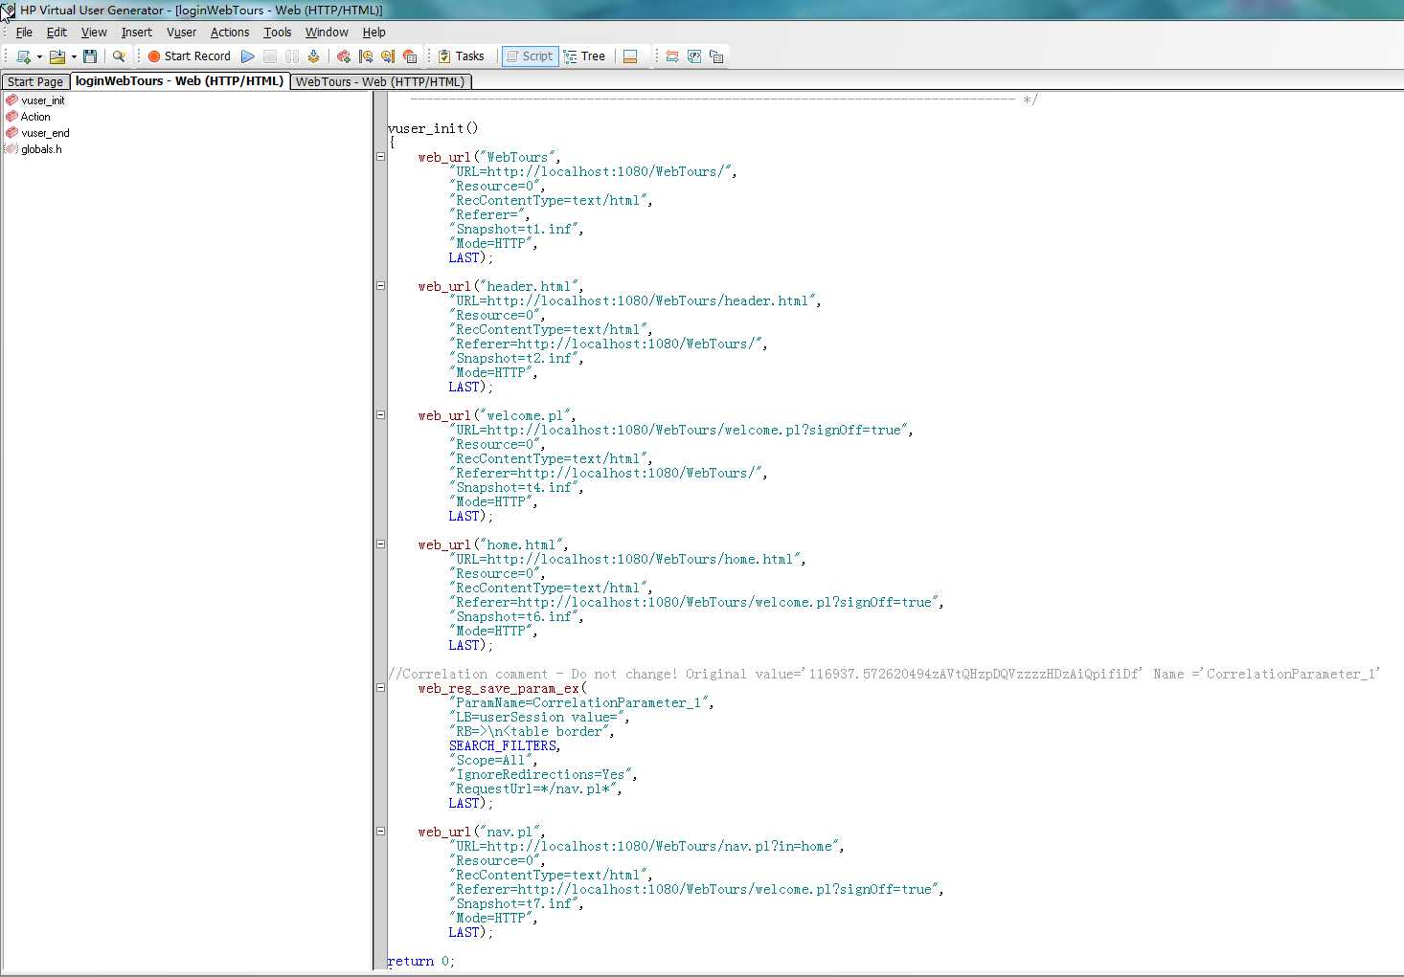Click the Stop square icon in the toolbar
The width and height of the screenshot is (1404, 977).
270,56
